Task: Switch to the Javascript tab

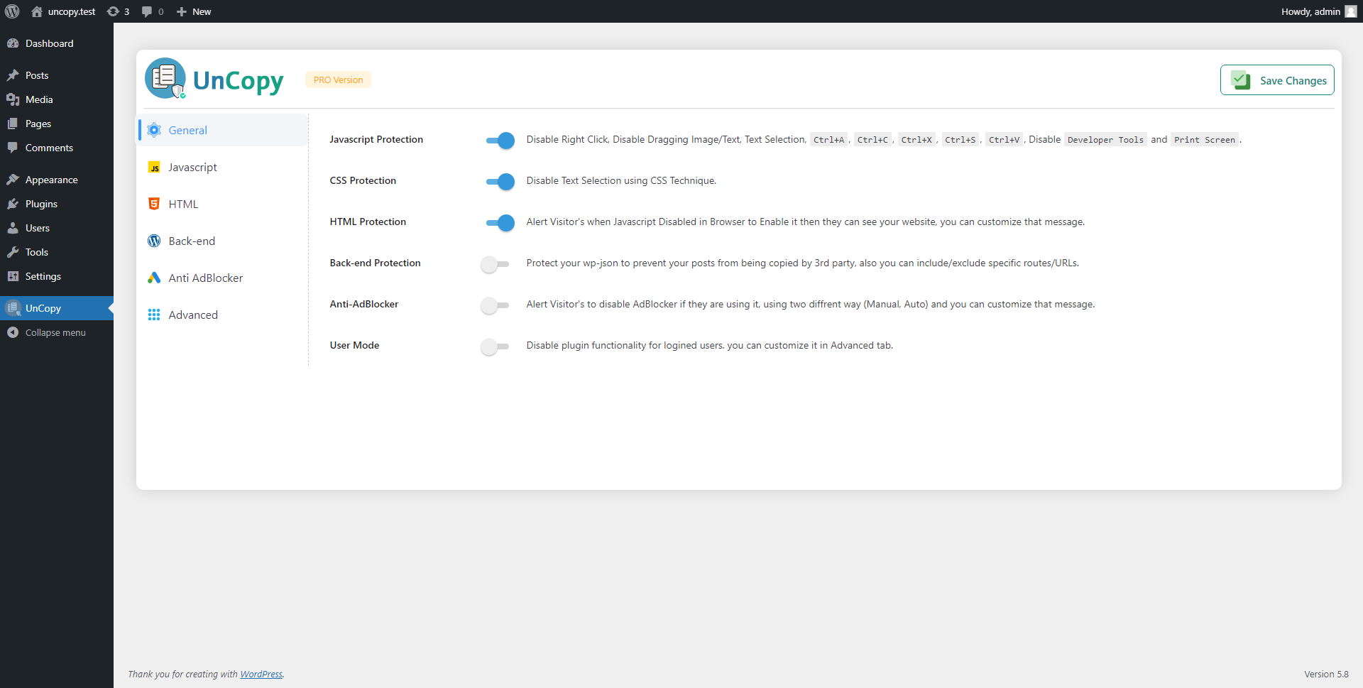Action: click(x=224, y=167)
